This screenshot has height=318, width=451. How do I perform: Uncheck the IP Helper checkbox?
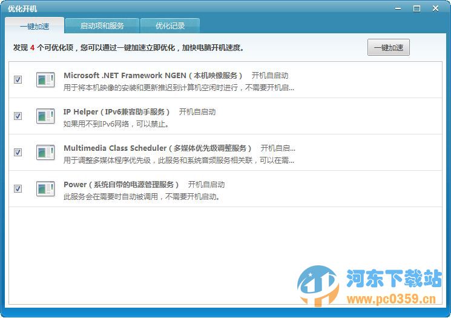pyautogui.click(x=18, y=116)
